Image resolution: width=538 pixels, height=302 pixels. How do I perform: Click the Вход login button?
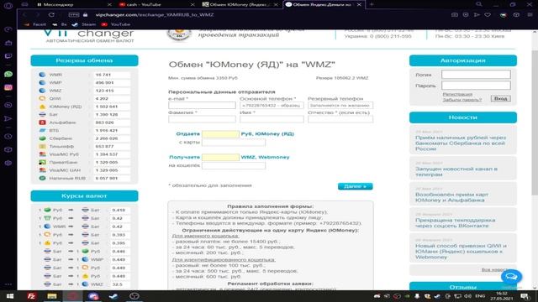pyautogui.click(x=501, y=99)
